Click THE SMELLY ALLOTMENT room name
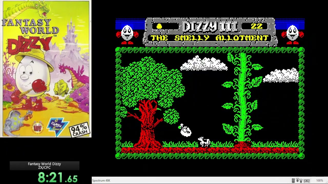 click(x=210, y=38)
